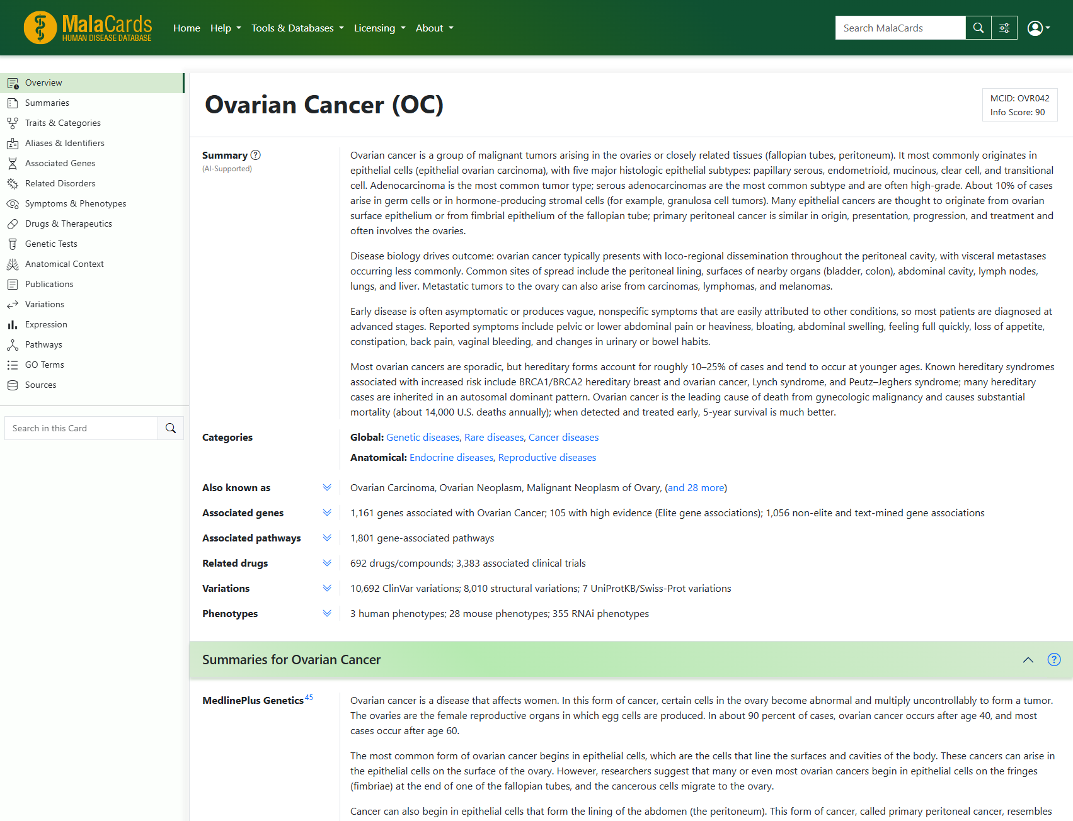Select Home in the top navigation

coord(186,28)
